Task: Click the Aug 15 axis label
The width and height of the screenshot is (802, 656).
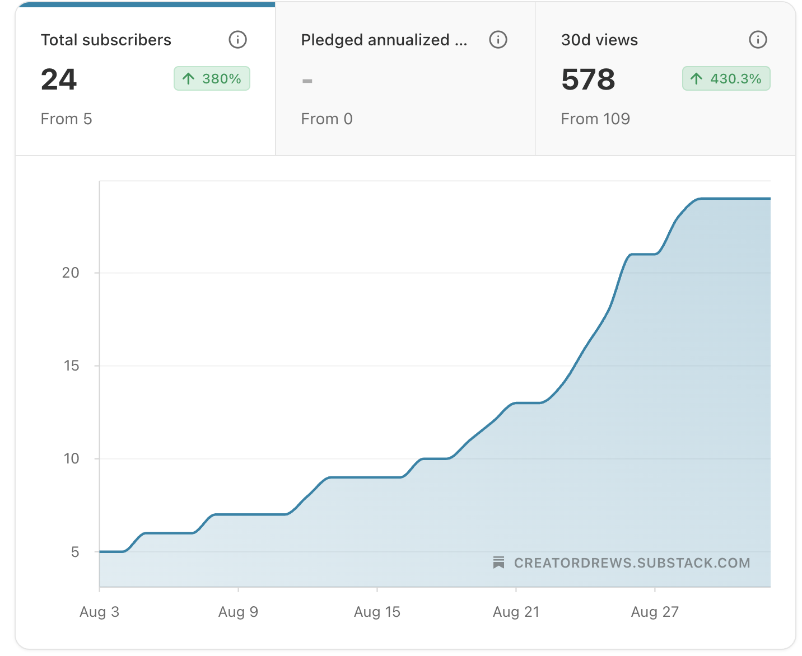Action: [377, 612]
